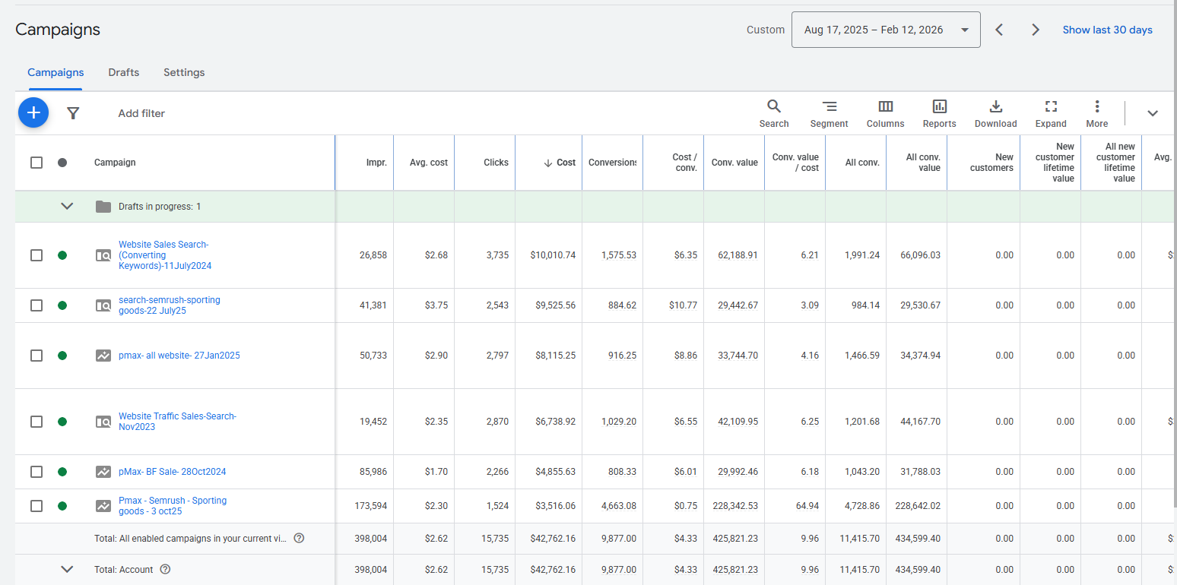Open the filter funnel icon

(73, 113)
